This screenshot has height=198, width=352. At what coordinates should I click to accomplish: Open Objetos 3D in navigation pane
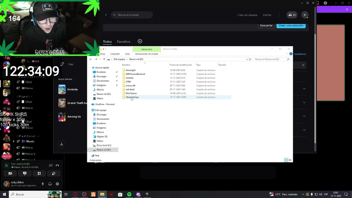point(102,136)
